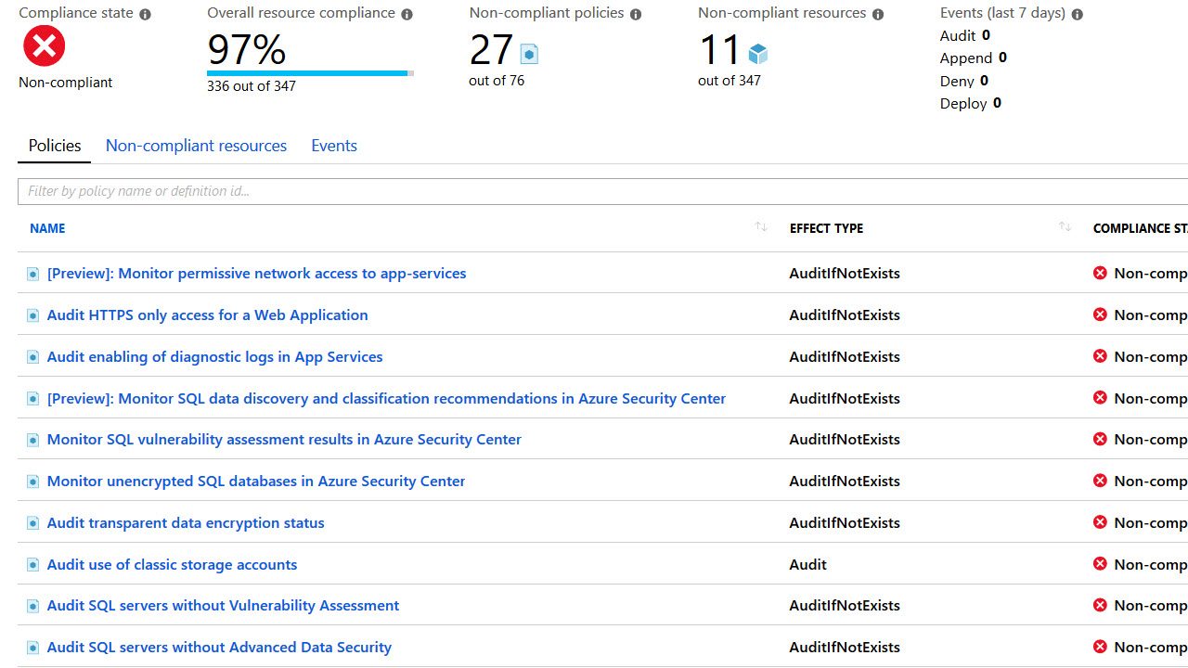Click the NAME column header

coord(47,228)
